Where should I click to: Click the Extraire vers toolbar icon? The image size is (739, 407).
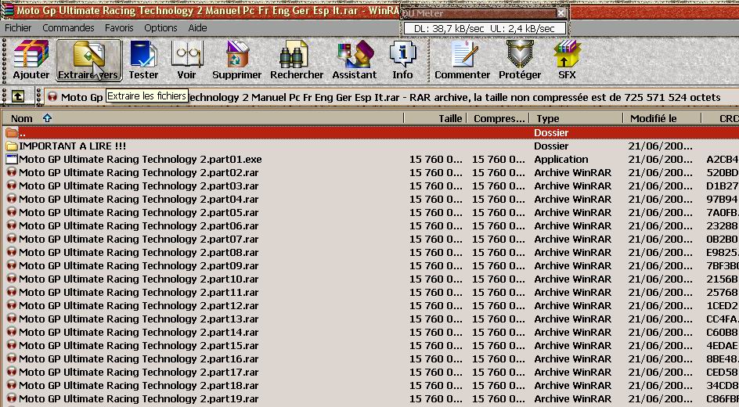[x=88, y=59]
